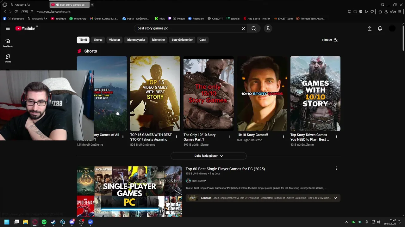Open 10/10 Story Games!! title link

click(x=252, y=135)
